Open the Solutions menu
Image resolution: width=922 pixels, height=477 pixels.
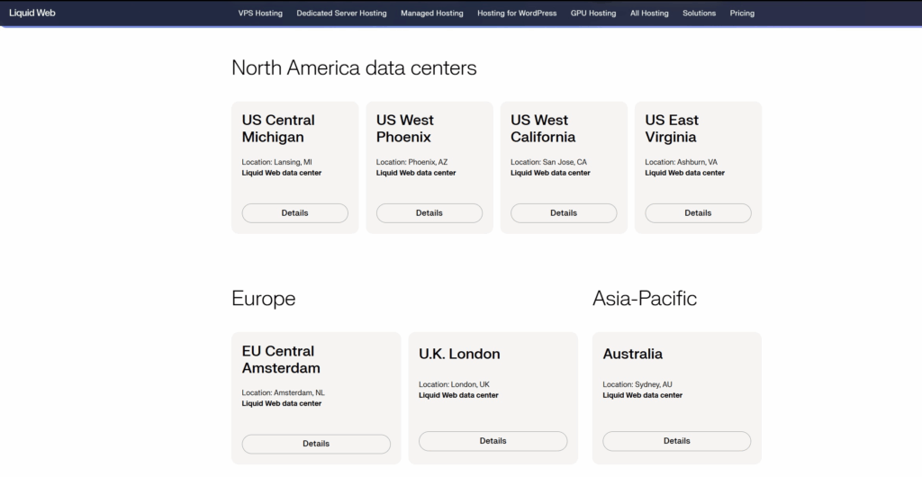click(699, 13)
